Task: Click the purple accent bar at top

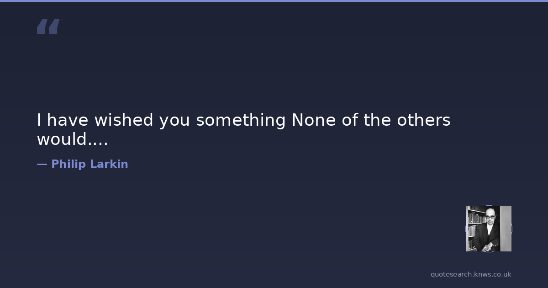Action: [274, 1]
